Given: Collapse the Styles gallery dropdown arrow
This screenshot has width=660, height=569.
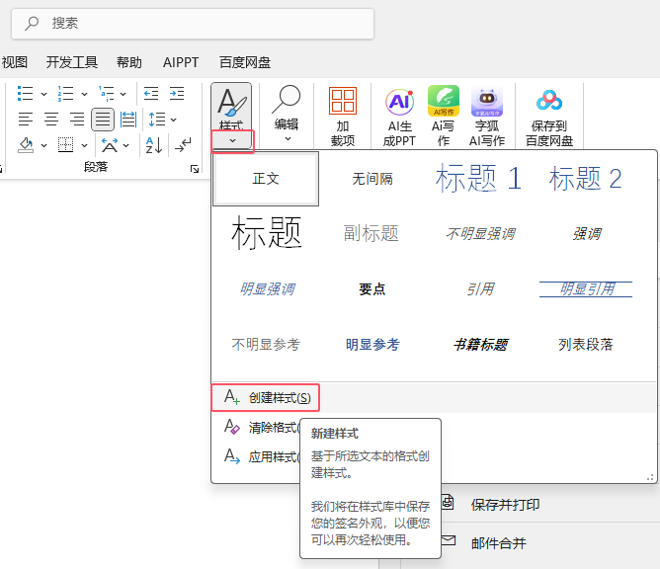Looking at the screenshot, I should (232, 140).
